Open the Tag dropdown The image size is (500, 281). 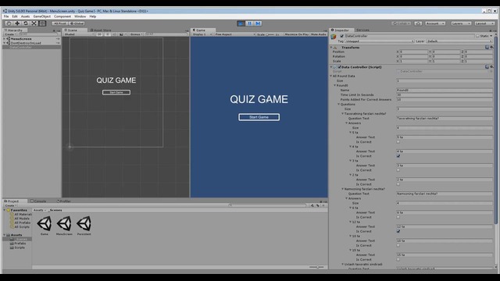coord(380,41)
